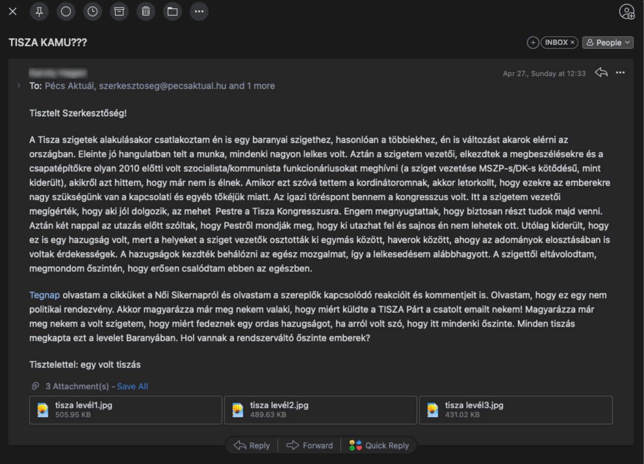The width and height of the screenshot is (644, 464).
Task: Click the Reply button at the bottom
Action: [252, 445]
